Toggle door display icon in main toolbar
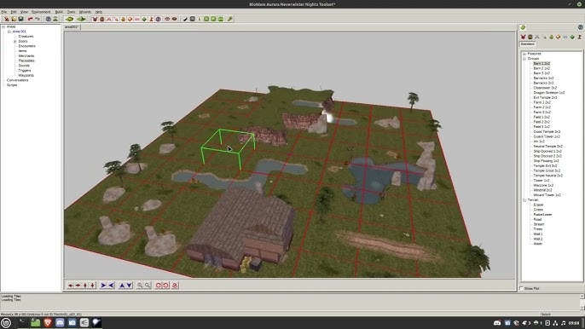The image size is (585, 329). (101, 19)
